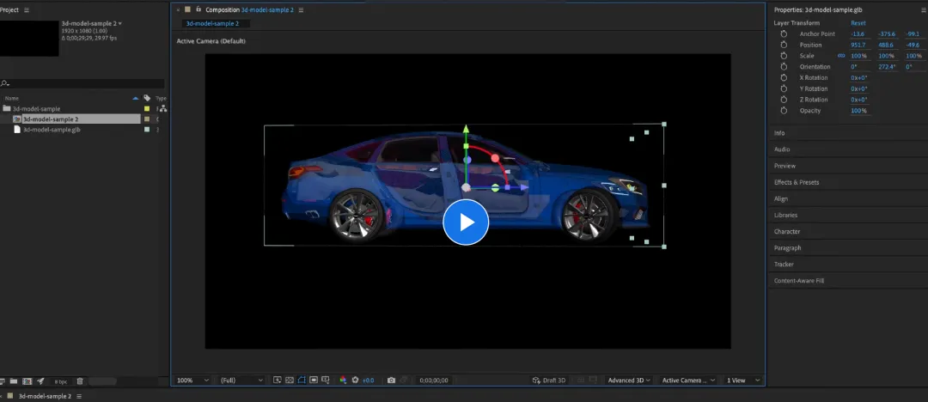928x402 pixels.
Task: Click the snapshot camera icon
Action: [x=391, y=380]
